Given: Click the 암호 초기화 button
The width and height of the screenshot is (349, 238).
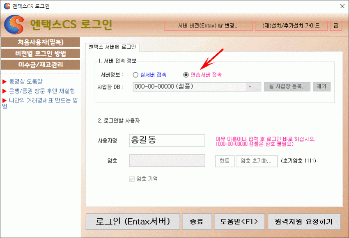Looking at the screenshot, I should pyautogui.click(x=256, y=161).
